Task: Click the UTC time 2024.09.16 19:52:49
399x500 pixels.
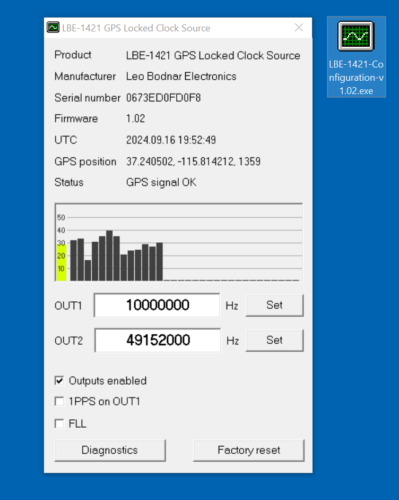Action: click(171, 140)
